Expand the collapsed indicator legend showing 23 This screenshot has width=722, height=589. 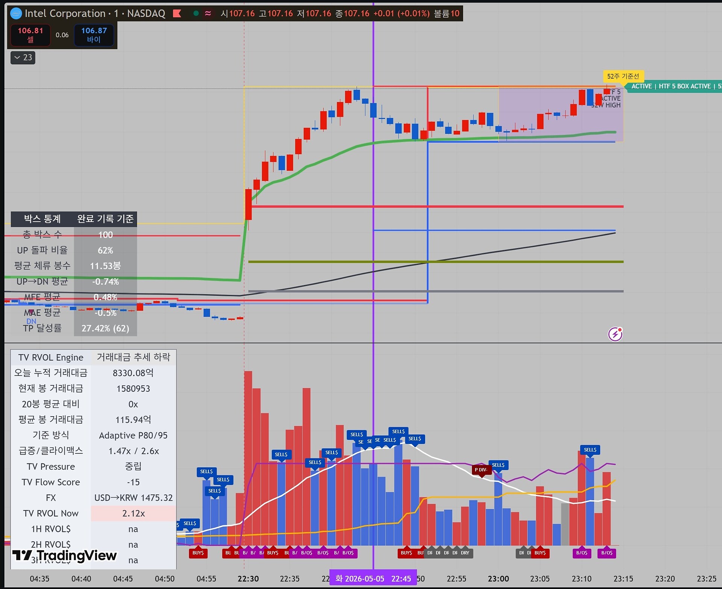23,57
